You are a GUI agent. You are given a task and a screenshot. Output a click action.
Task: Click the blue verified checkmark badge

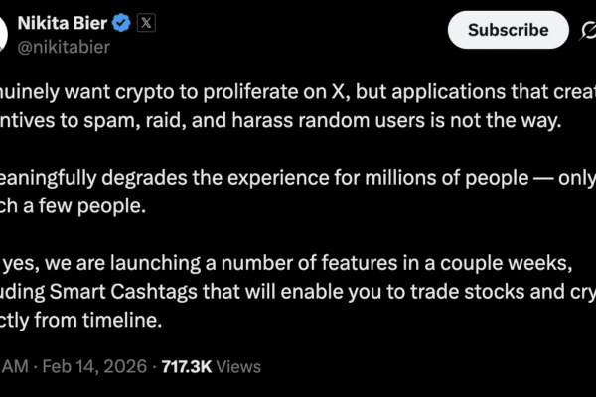coord(121,21)
